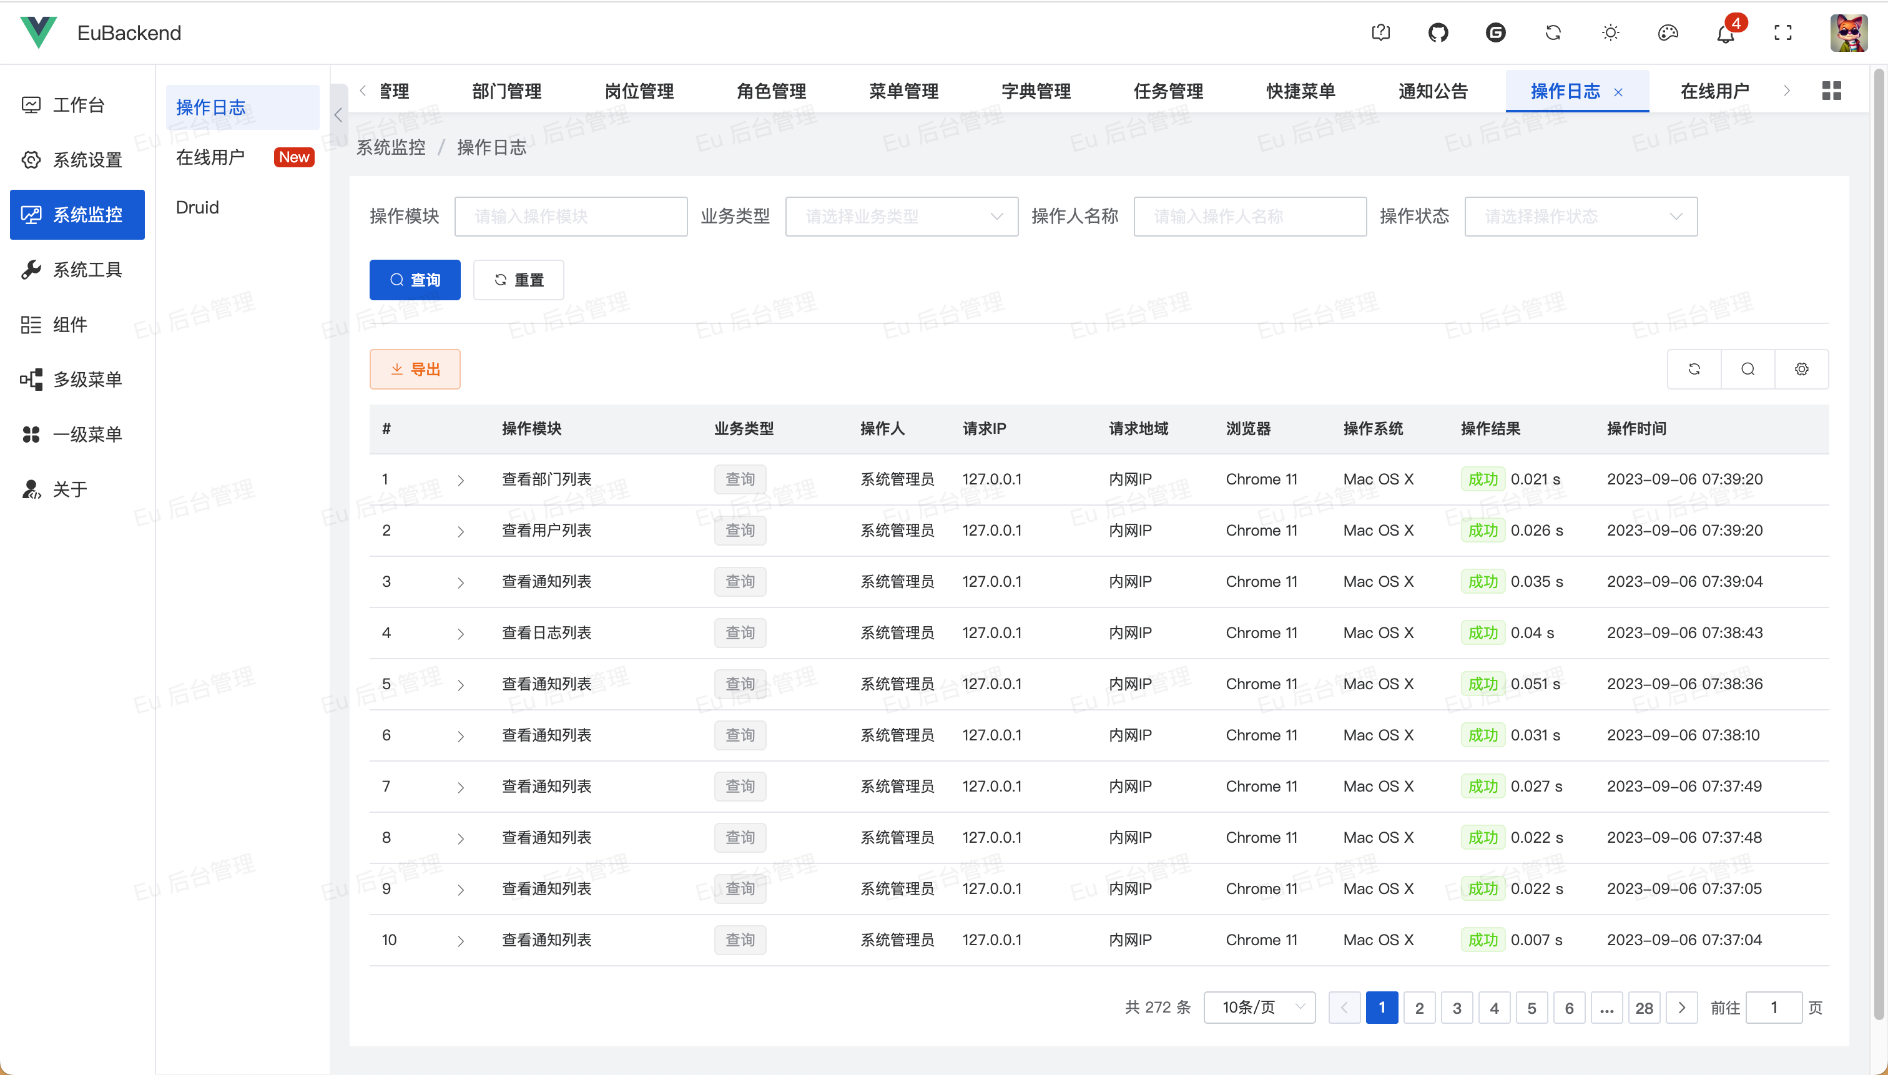1888x1075 pixels.
Task: Select 操作日志 submenu item
Action: (242, 107)
